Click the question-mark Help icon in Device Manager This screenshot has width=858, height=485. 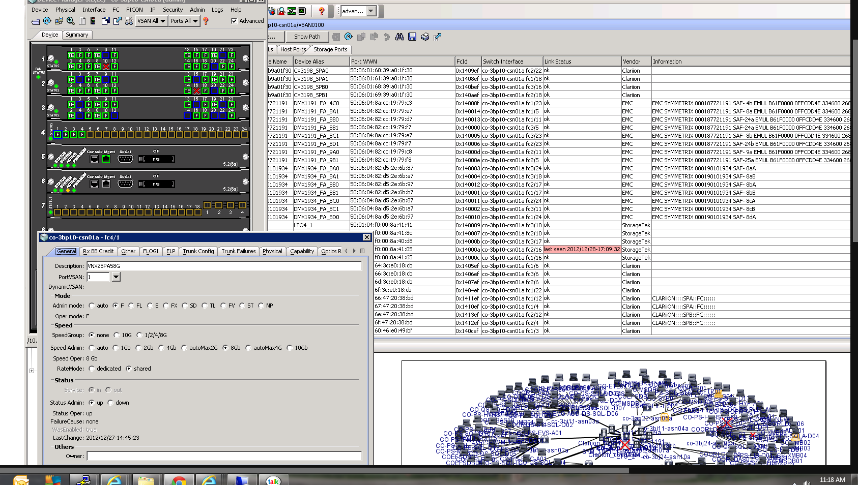[x=206, y=21]
